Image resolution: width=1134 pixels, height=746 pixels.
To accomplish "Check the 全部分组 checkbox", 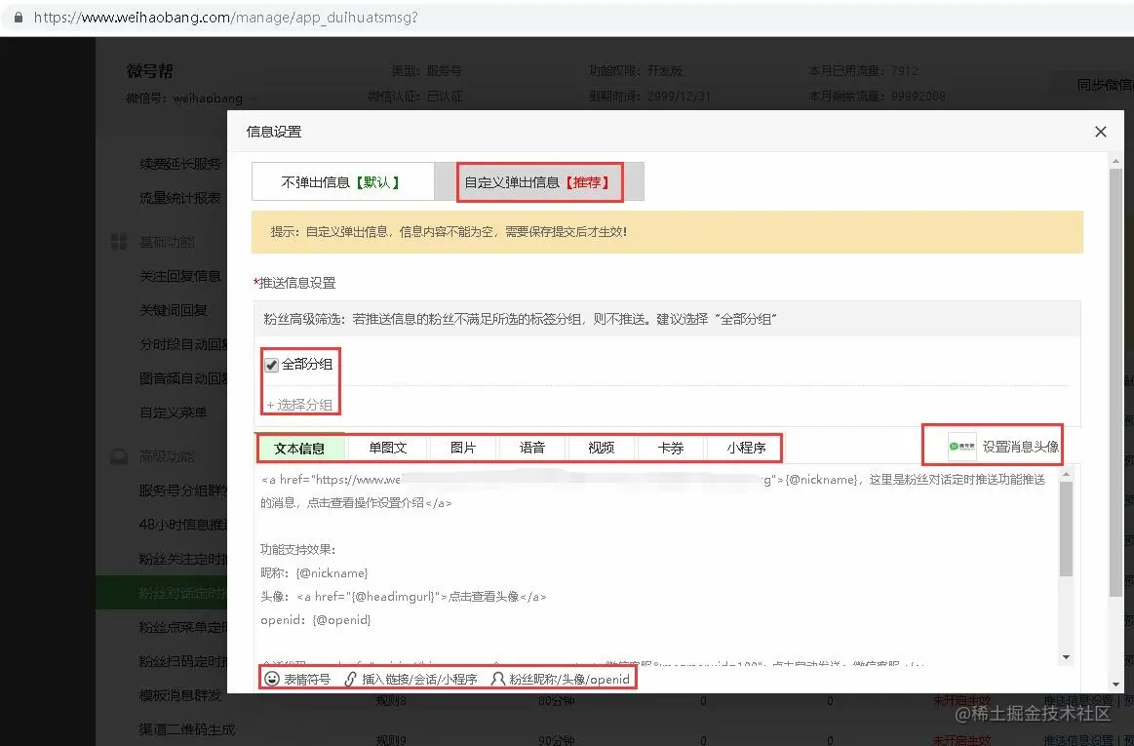I will [270, 365].
